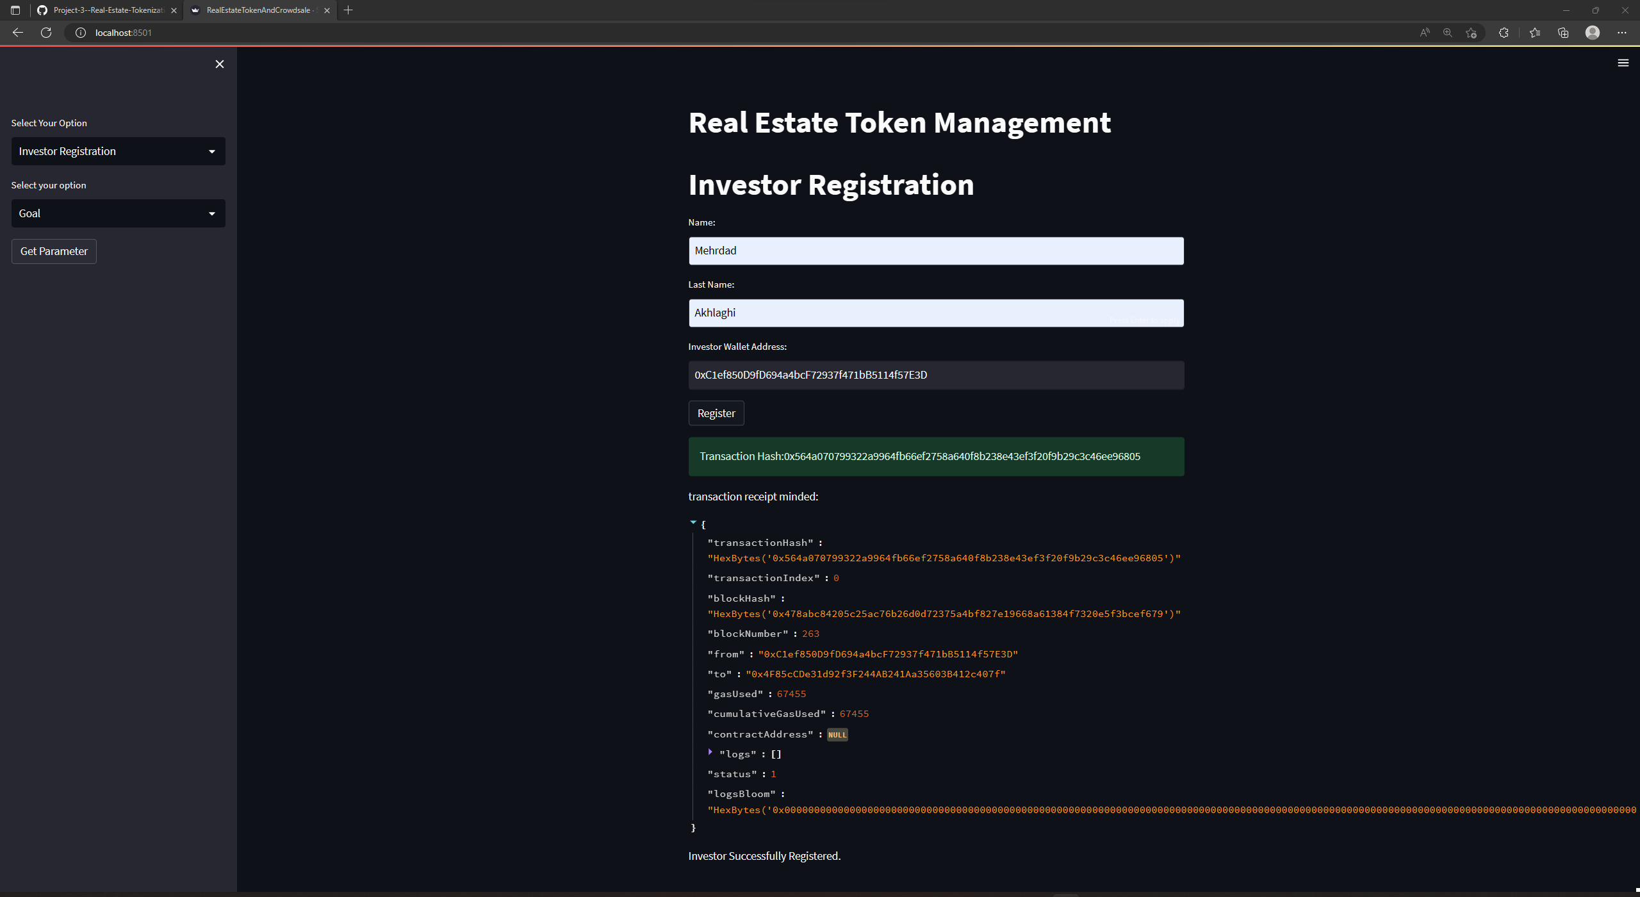Open the Collections icon
This screenshot has width=1640, height=897.
coord(1563,32)
